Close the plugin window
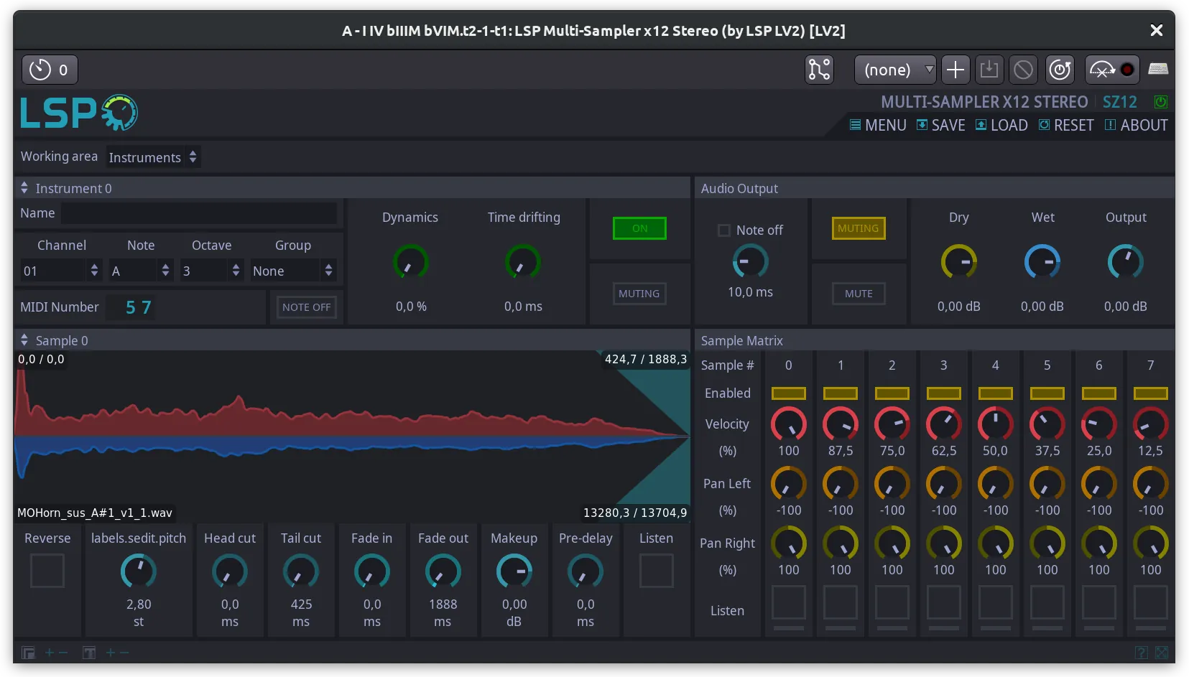Viewport: 1189px width, 677px height. tap(1157, 30)
